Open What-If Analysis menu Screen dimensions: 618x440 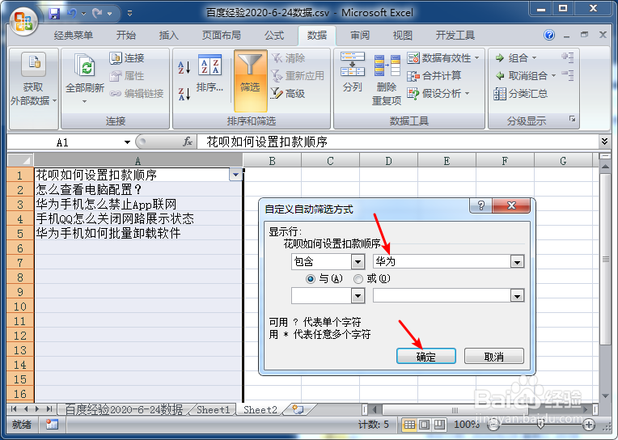[x=438, y=94]
